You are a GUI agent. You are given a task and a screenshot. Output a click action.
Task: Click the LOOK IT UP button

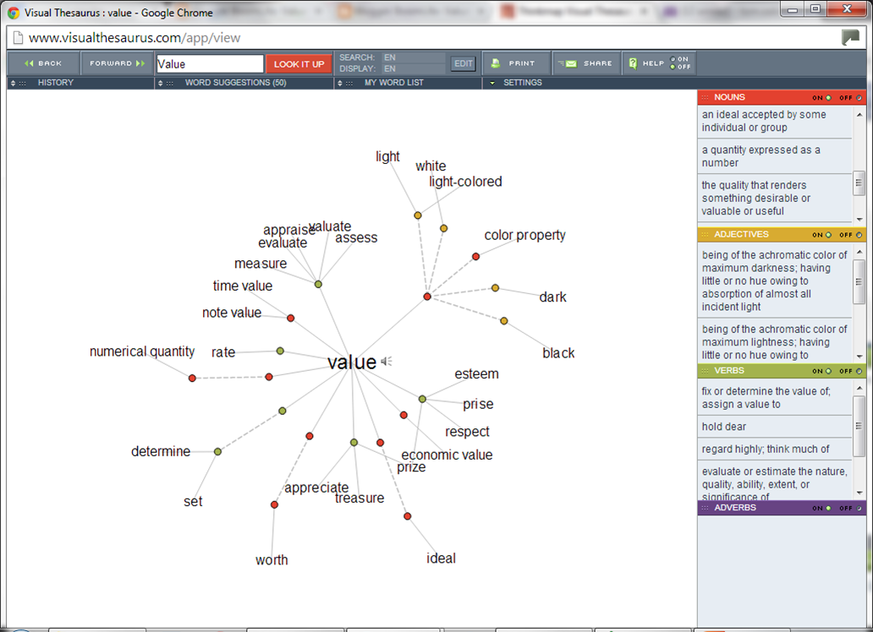[x=299, y=64]
